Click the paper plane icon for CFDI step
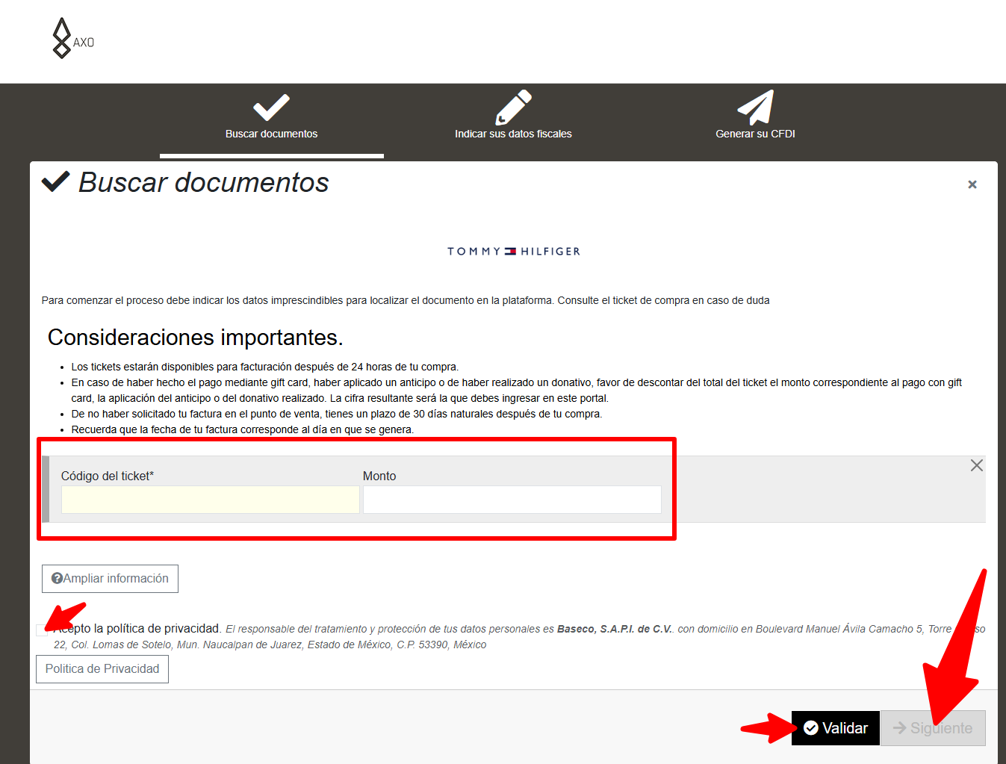This screenshot has width=1006, height=764. (756, 108)
